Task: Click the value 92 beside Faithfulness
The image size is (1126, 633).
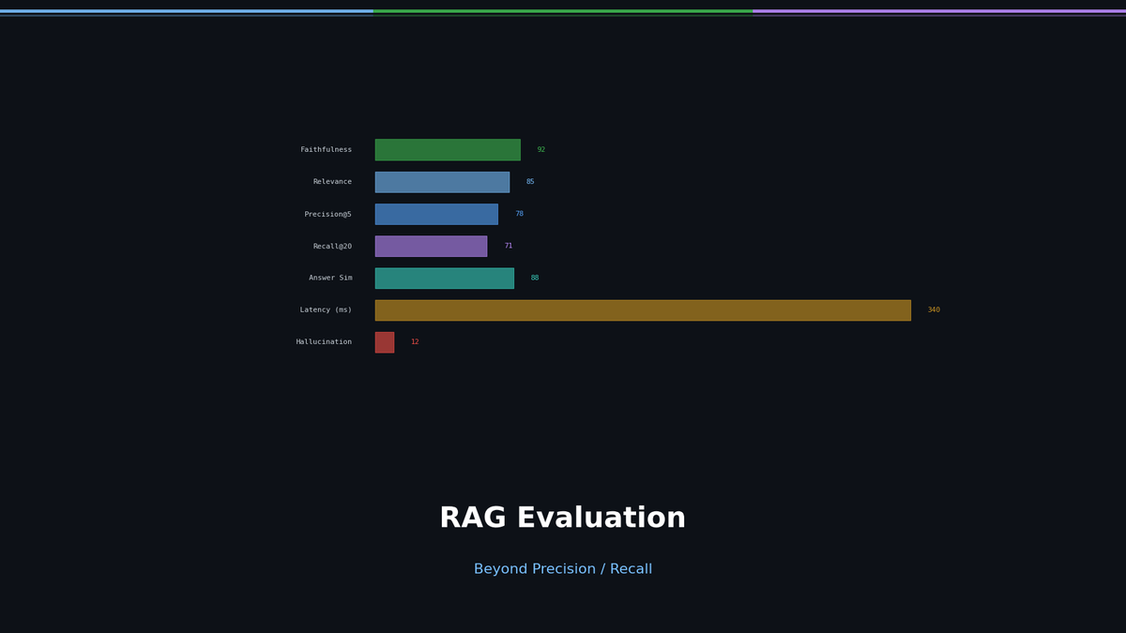Action: pos(541,149)
